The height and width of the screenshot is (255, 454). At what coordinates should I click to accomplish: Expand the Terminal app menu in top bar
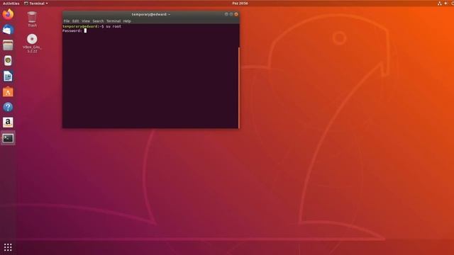[36, 3]
